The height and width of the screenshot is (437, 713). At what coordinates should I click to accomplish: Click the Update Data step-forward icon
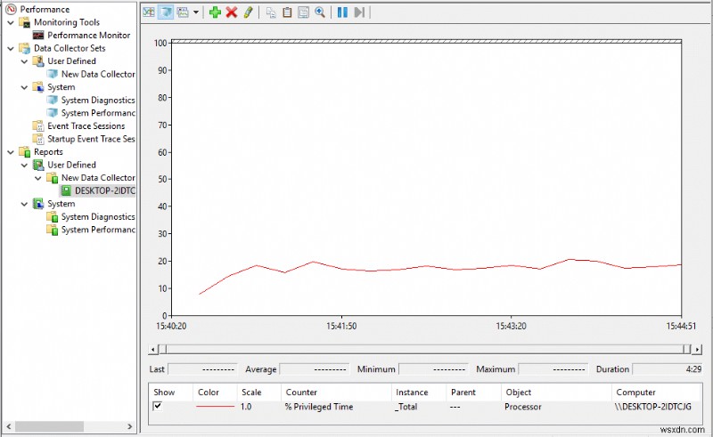(359, 12)
